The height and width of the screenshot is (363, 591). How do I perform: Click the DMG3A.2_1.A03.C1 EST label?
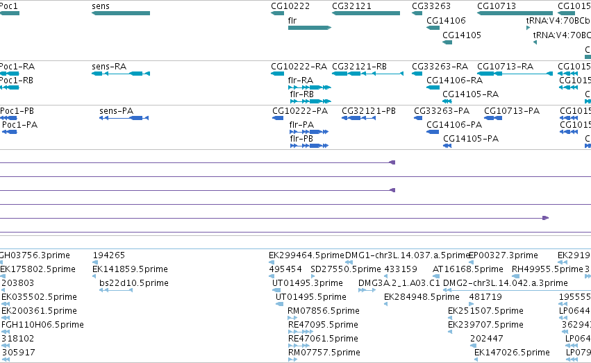[399, 283]
